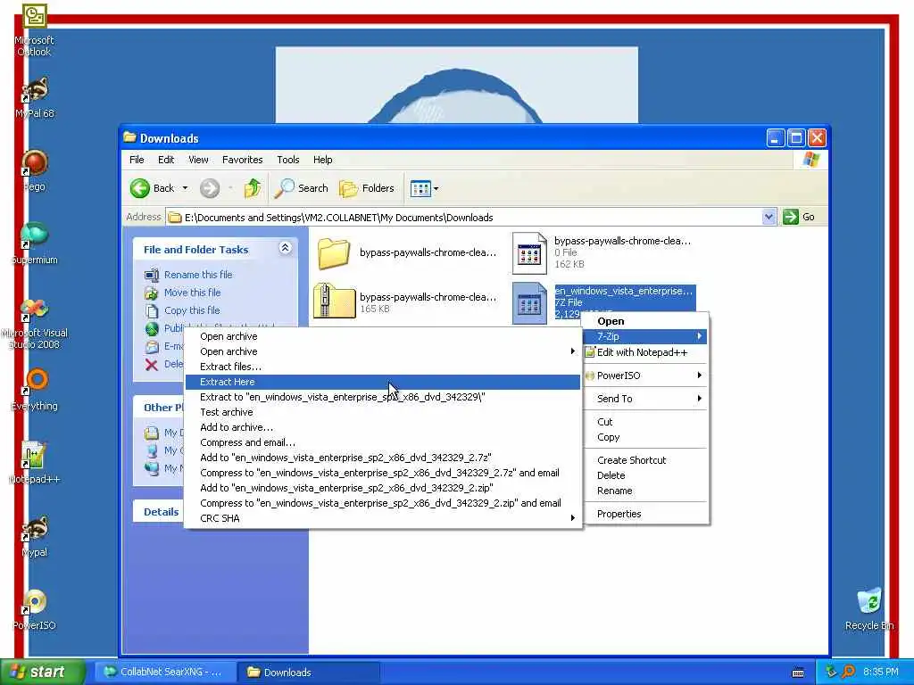Select the bypass-paywalls-chrome-clean folder icon

(x=334, y=253)
